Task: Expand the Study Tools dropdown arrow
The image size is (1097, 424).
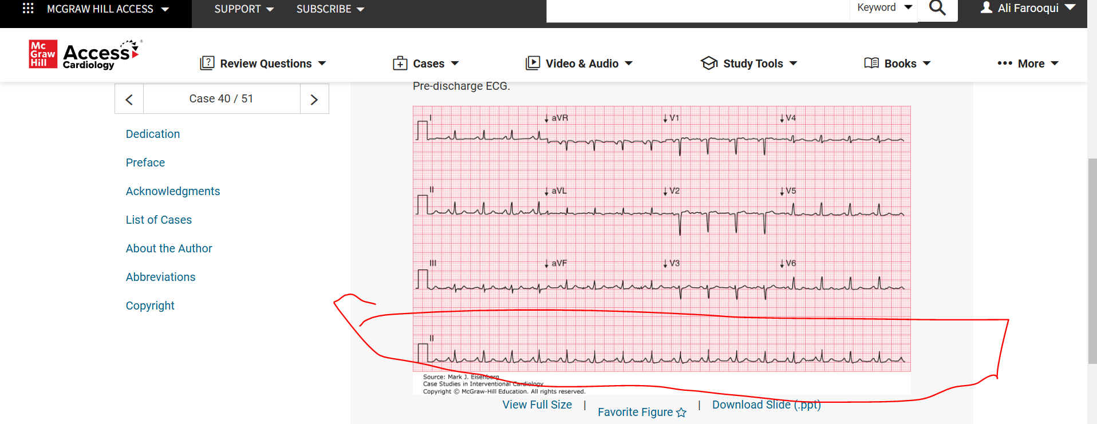Action: [x=793, y=64]
